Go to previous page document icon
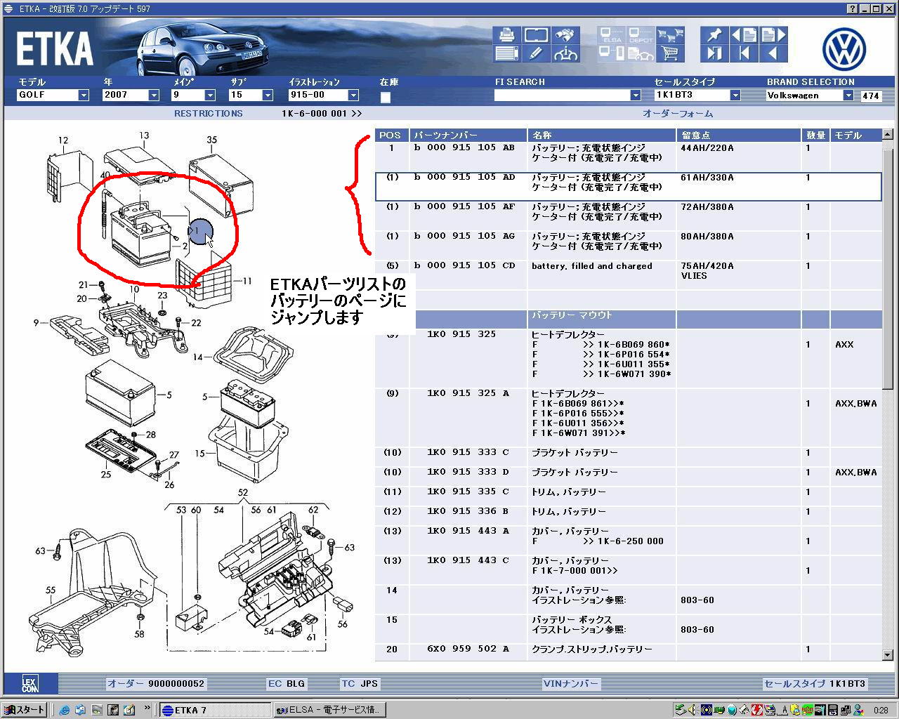This screenshot has width=899, height=719. click(x=744, y=34)
